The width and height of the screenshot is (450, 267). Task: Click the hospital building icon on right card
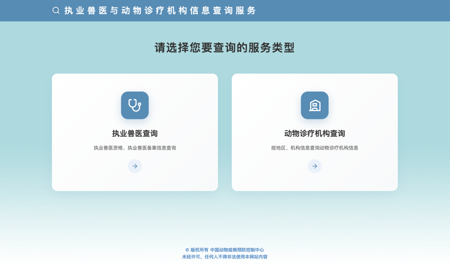click(x=315, y=105)
